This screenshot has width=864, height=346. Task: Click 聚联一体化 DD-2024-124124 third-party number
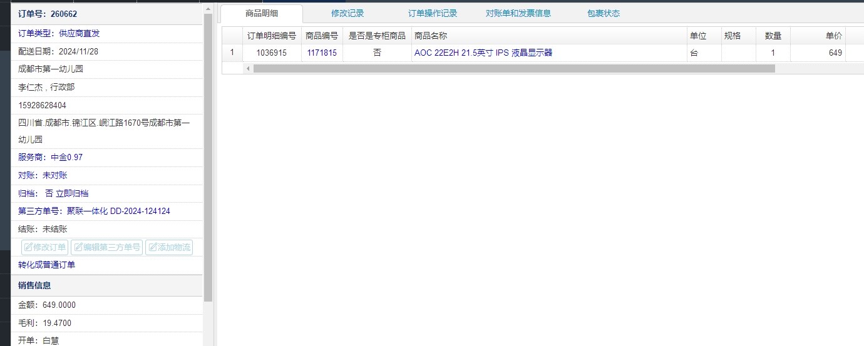pos(118,211)
